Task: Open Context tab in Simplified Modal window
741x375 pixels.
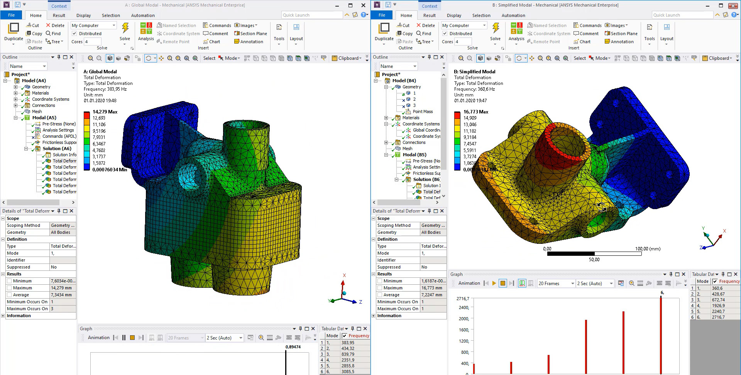Action: (x=430, y=6)
